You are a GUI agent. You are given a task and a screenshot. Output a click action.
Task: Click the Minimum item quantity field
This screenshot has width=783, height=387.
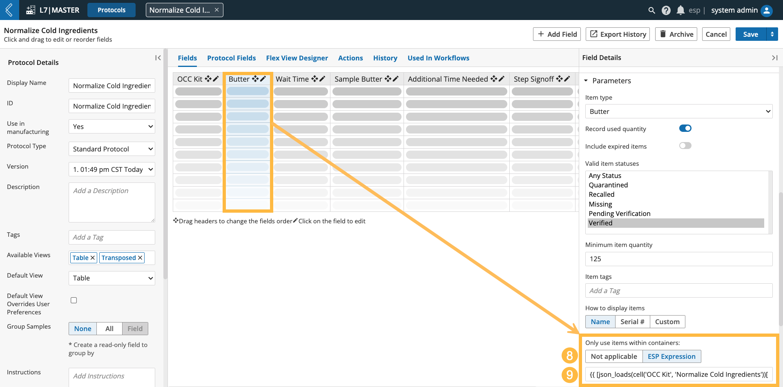click(x=679, y=259)
